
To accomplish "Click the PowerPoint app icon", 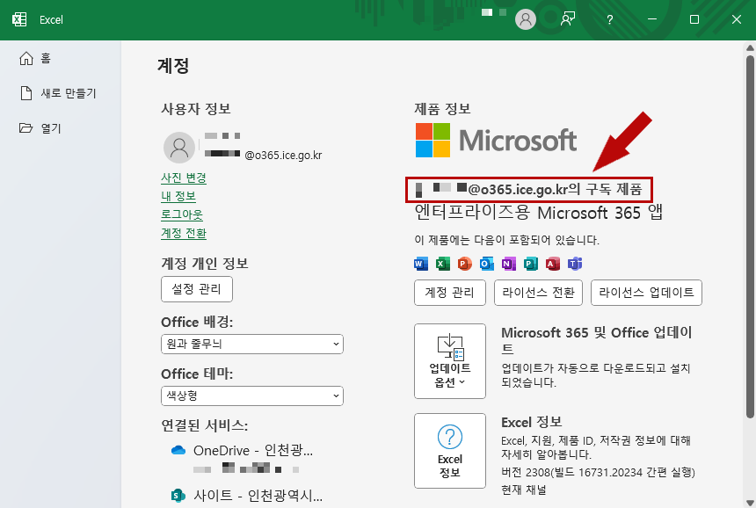I will 464,264.
